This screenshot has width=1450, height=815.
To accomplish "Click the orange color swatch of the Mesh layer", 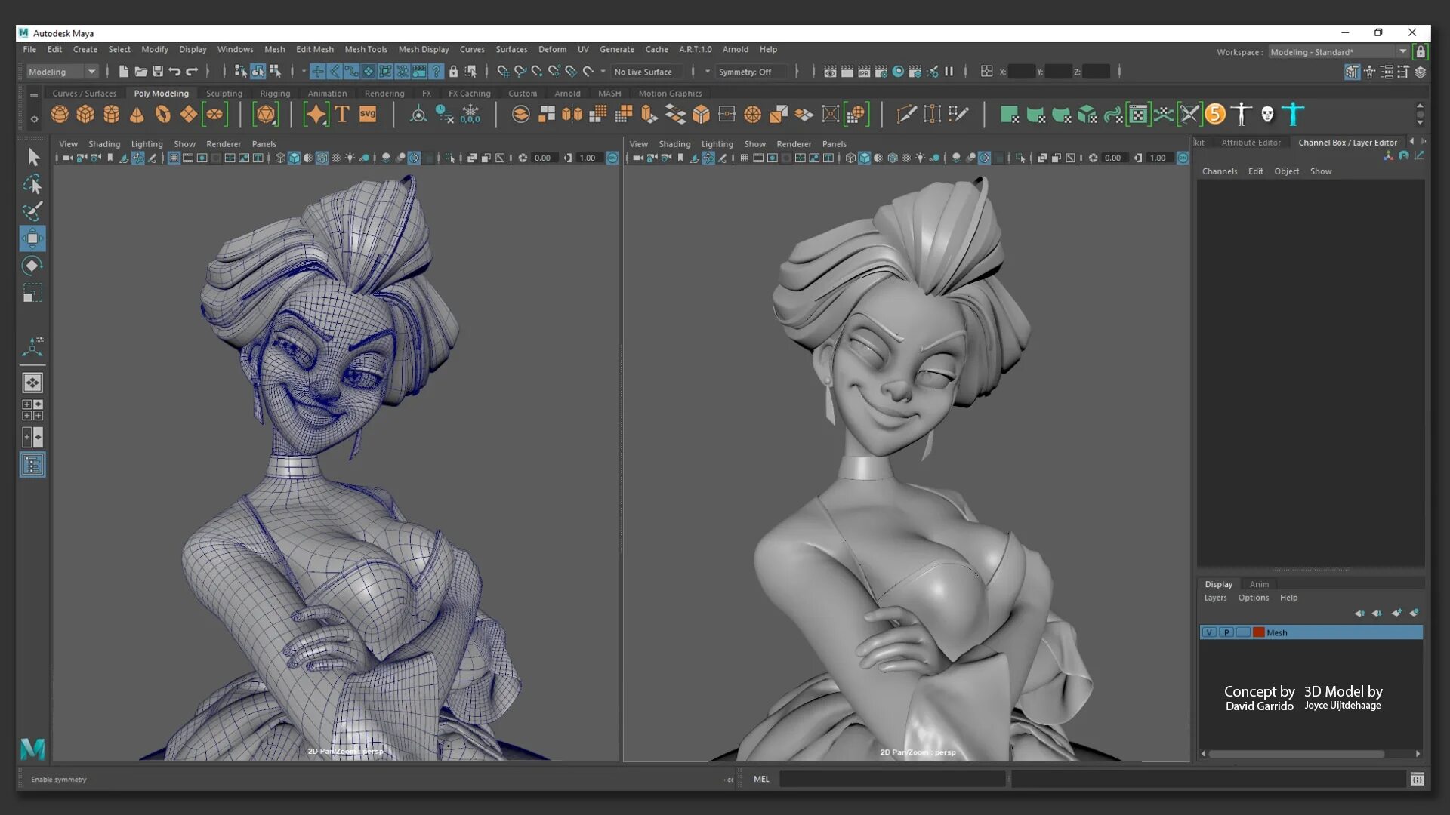I will pyautogui.click(x=1258, y=632).
